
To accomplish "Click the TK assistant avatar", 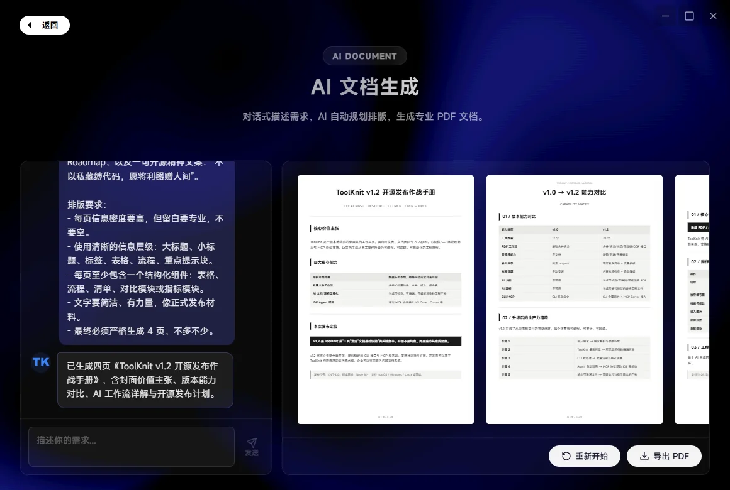I will 41,362.
